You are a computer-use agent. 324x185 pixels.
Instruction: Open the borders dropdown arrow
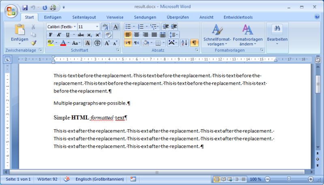(x=164, y=43)
